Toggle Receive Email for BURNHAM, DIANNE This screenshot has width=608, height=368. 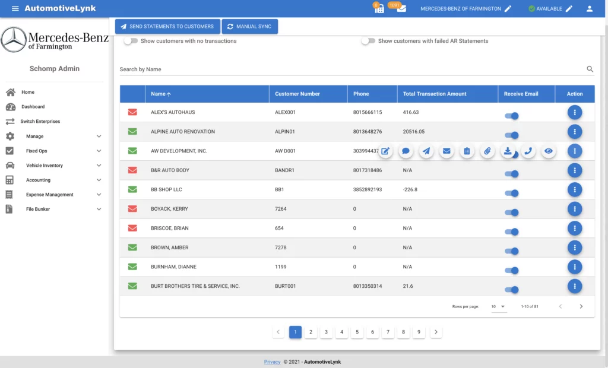point(511,270)
